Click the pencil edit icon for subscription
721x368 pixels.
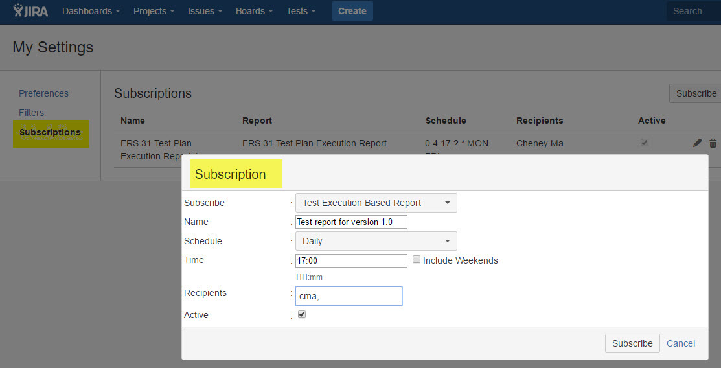697,143
